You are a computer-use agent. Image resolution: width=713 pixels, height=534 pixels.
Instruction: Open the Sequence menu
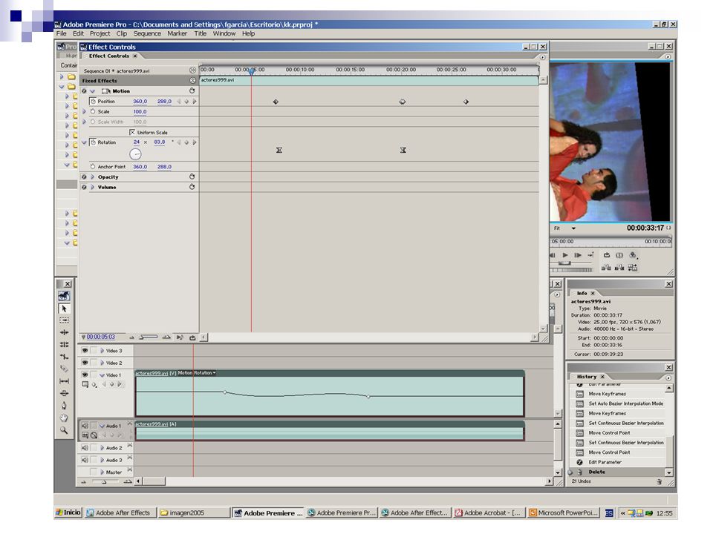click(x=147, y=33)
